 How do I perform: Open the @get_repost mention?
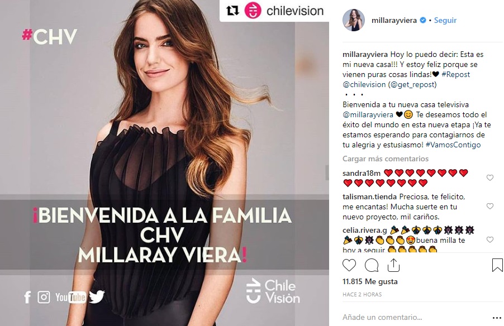click(x=412, y=84)
